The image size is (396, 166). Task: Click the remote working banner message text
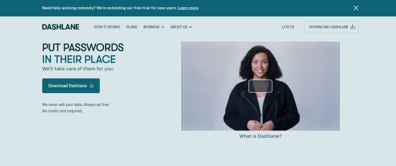[x=109, y=8]
